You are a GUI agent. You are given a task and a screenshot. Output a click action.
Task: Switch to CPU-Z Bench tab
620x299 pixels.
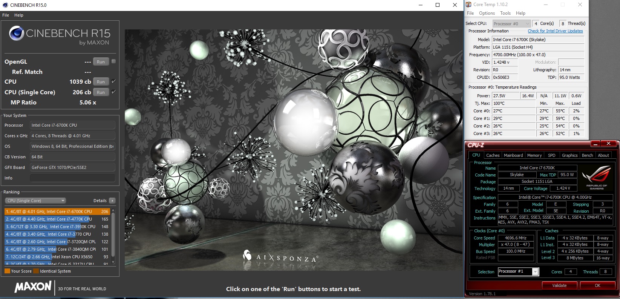pyautogui.click(x=587, y=155)
